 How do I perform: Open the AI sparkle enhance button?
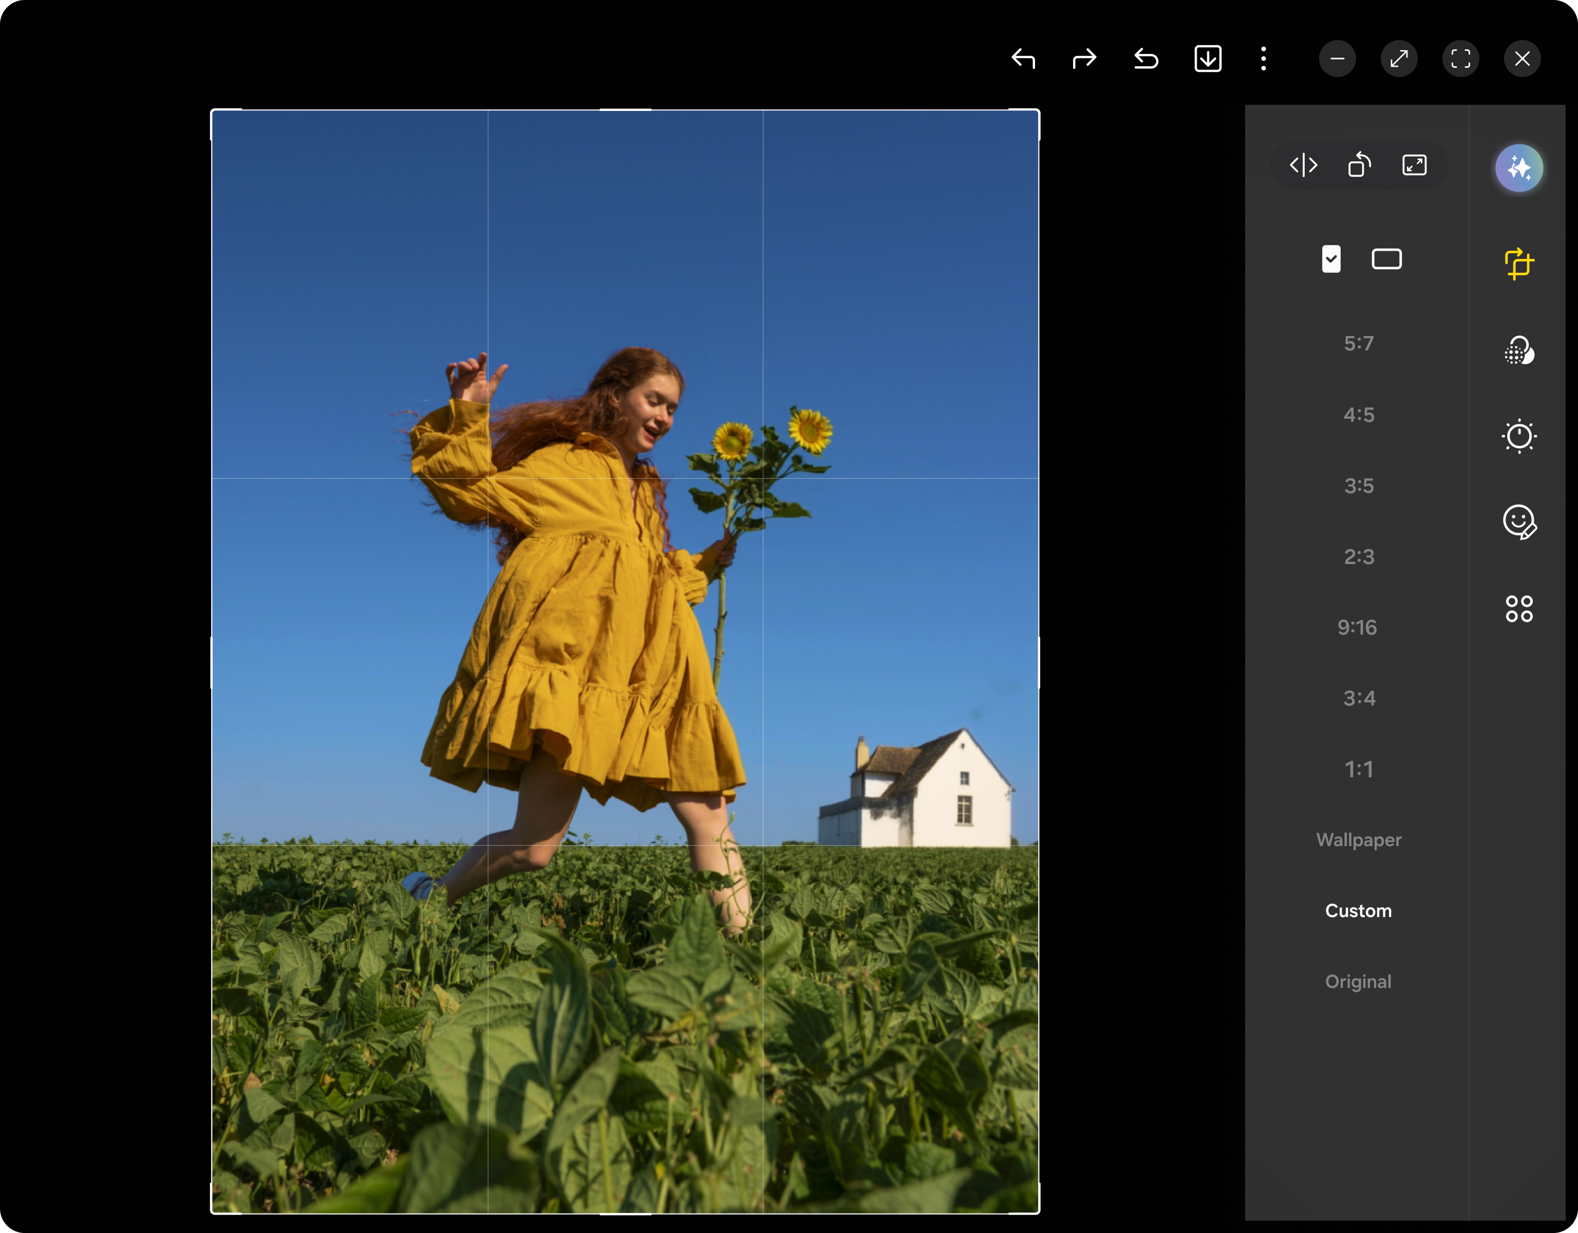point(1519,169)
